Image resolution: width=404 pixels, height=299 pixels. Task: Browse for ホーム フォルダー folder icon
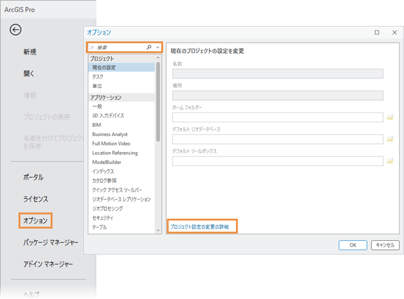point(390,117)
